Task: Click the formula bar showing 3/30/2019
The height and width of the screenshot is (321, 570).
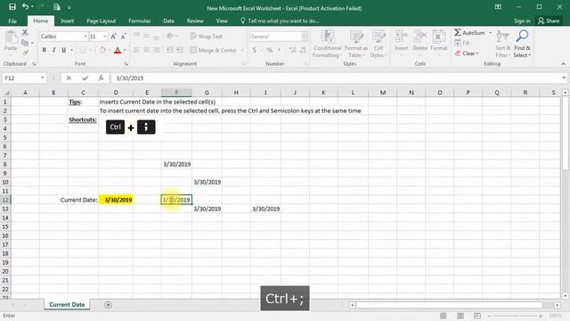Action: click(x=337, y=78)
